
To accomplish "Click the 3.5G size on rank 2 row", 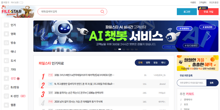I will pos(145,84).
